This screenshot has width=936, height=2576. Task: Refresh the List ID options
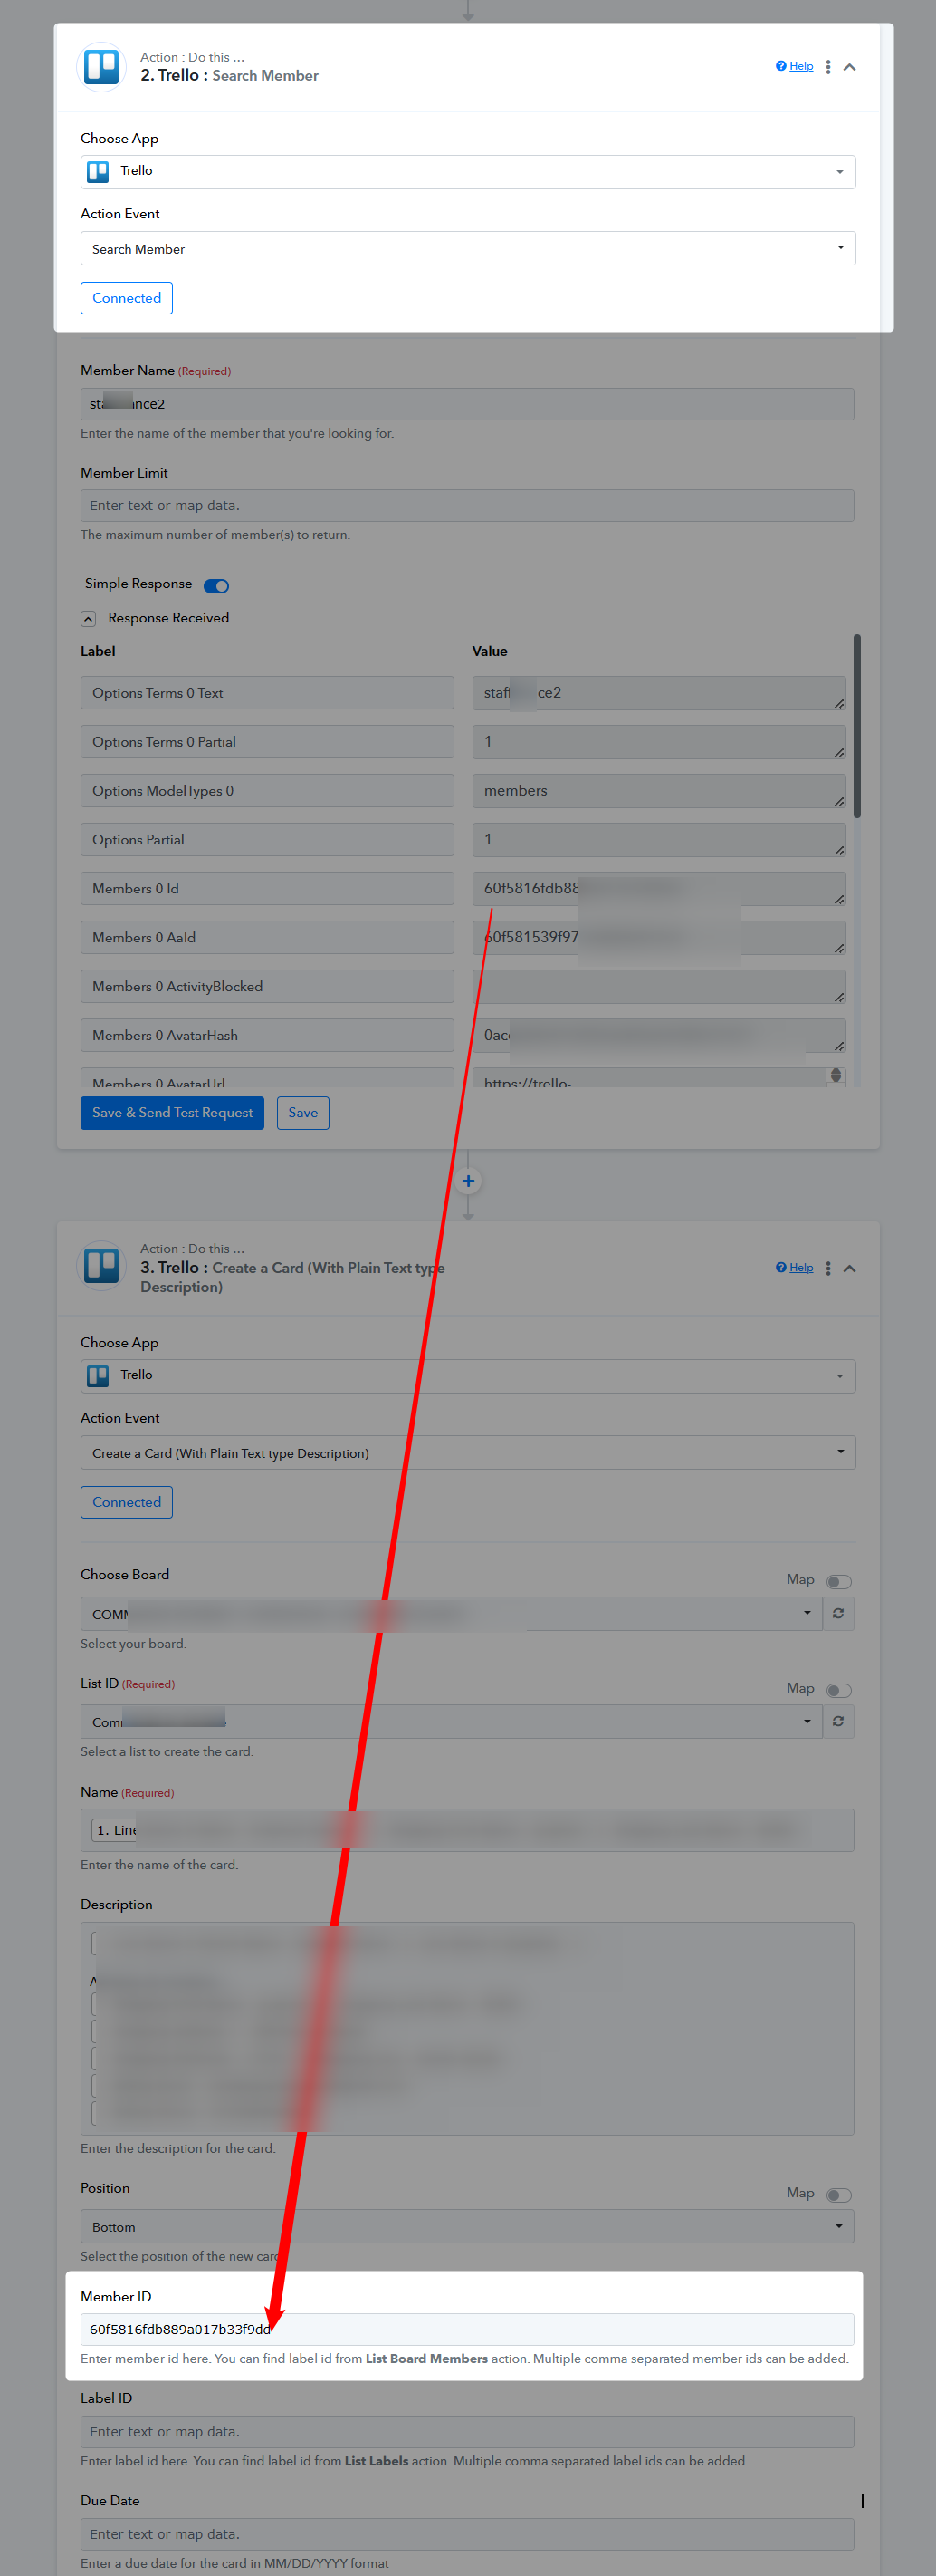coord(838,1721)
